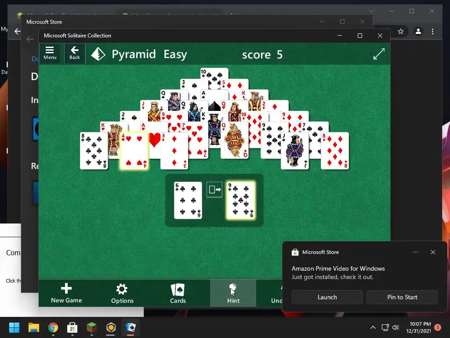Open the Chrome profile avatar icon

click(418, 31)
